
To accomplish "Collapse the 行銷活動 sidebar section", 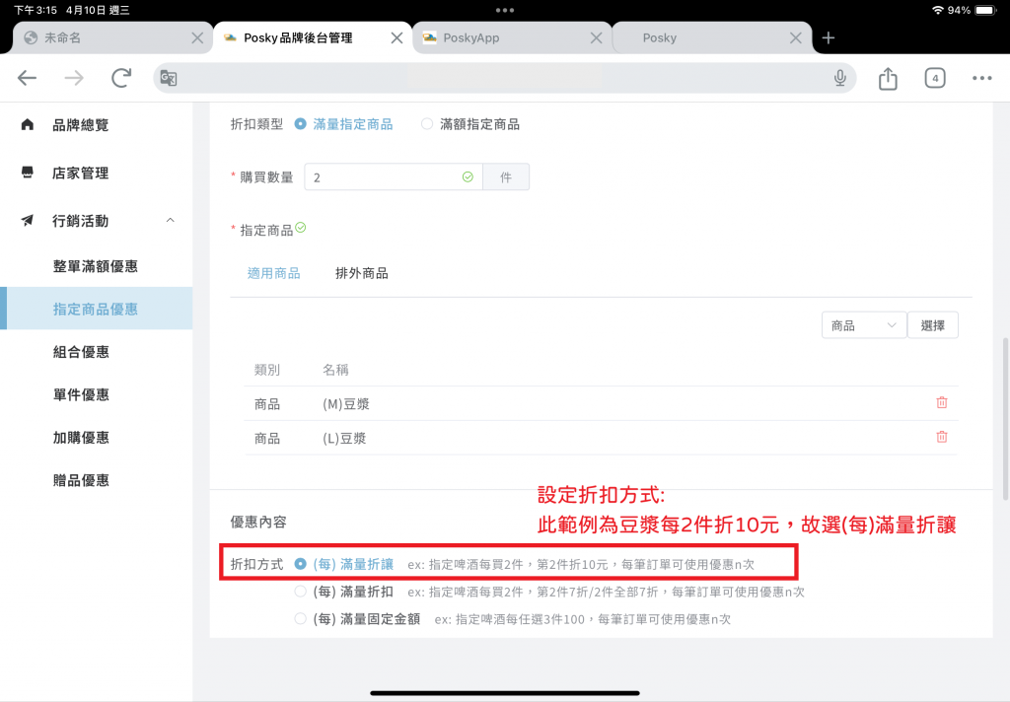I will [170, 220].
